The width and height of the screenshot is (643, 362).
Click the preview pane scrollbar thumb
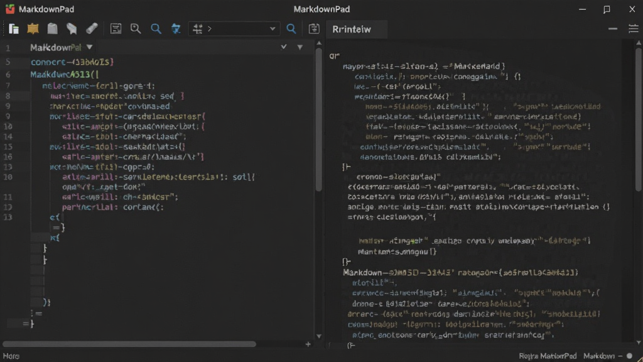tap(639, 119)
